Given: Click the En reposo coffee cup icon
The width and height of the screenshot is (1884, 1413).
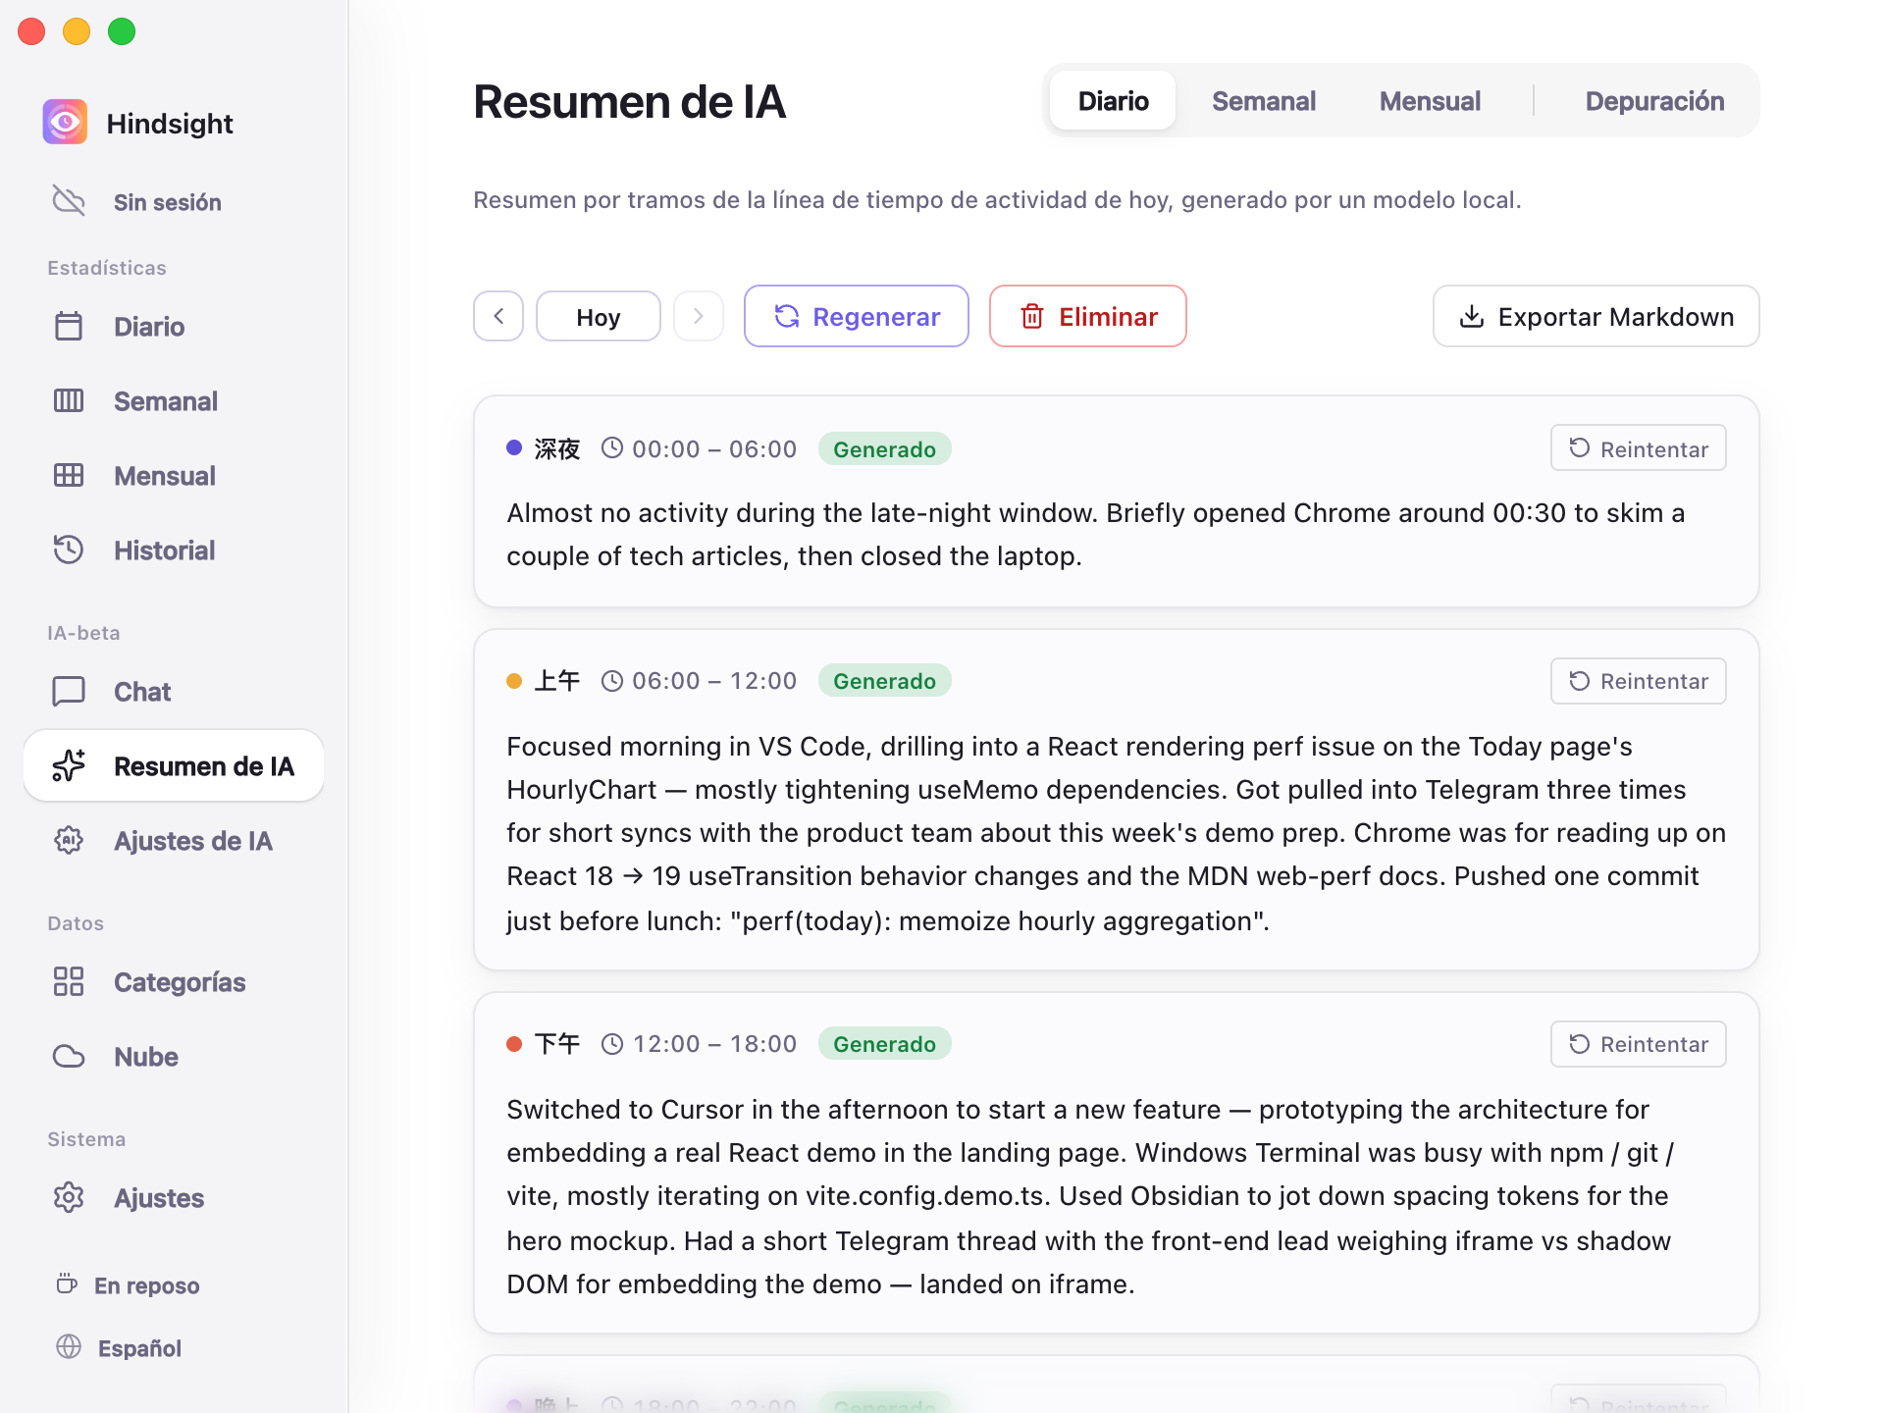Looking at the screenshot, I should [x=67, y=1284].
